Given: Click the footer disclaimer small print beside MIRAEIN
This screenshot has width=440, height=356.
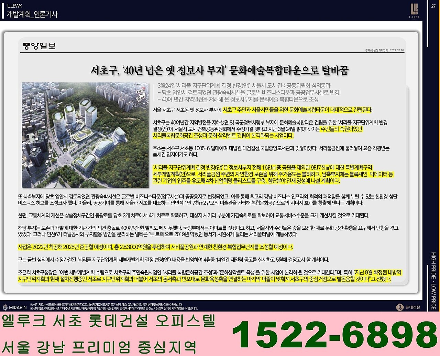Looking at the screenshot, I should click(114, 307).
